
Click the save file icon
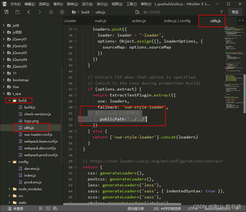[x=17, y=12]
